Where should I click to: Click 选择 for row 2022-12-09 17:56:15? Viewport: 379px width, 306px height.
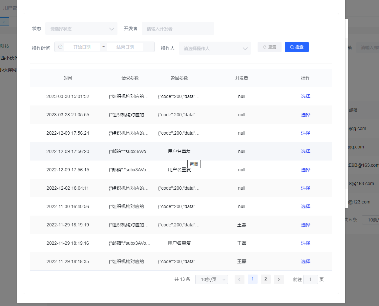[x=305, y=170]
